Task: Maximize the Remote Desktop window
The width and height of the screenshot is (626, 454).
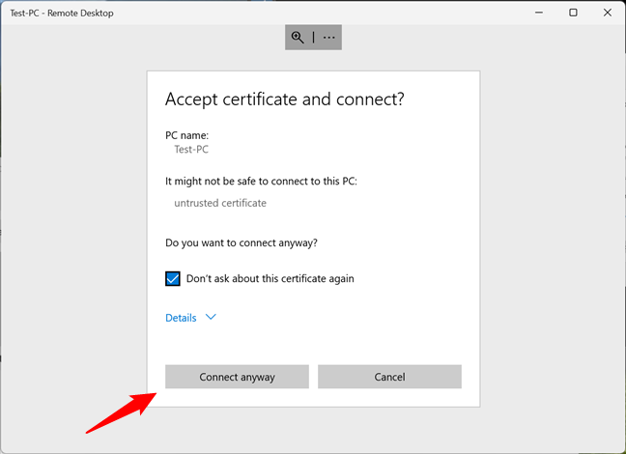Action: [573, 12]
